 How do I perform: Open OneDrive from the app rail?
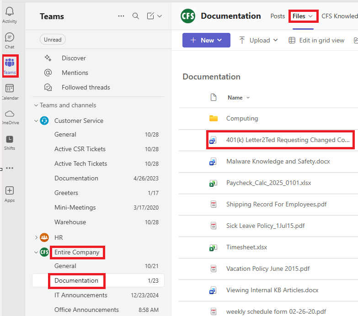(10, 116)
